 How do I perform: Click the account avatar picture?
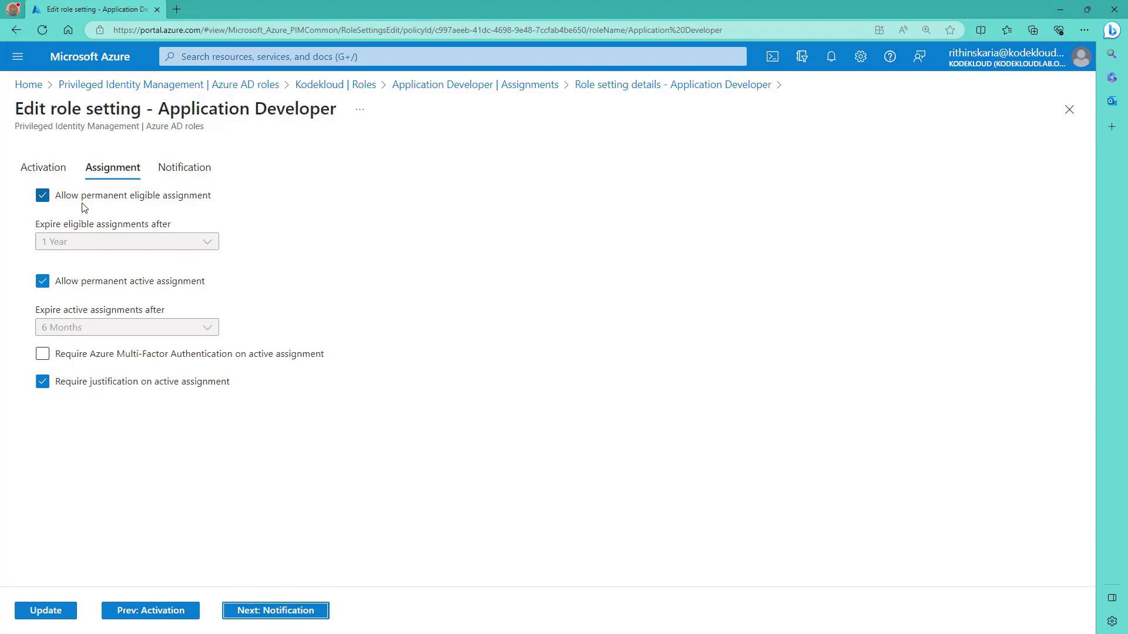pyautogui.click(x=1081, y=57)
